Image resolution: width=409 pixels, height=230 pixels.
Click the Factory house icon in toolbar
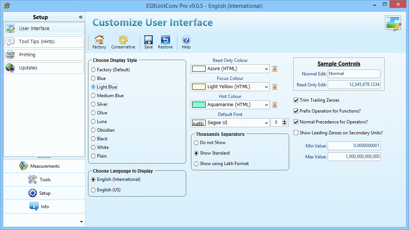pos(99,40)
